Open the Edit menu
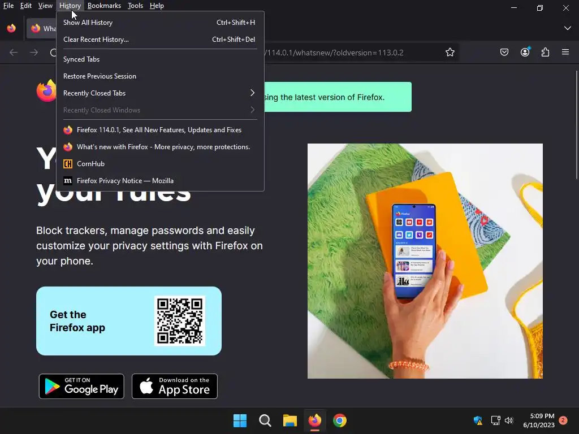The width and height of the screenshot is (579, 434). point(25,6)
